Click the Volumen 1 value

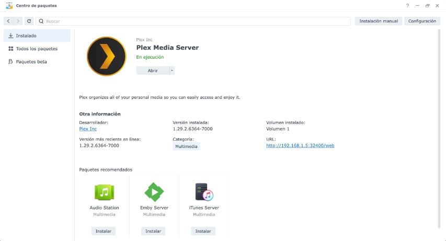point(278,129)
